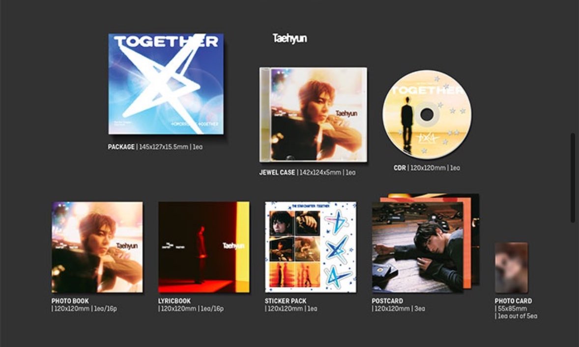Viewport: 579px width, 347px height.
Task: Click the blurred photo card image
Action: (x=512, y=267)
